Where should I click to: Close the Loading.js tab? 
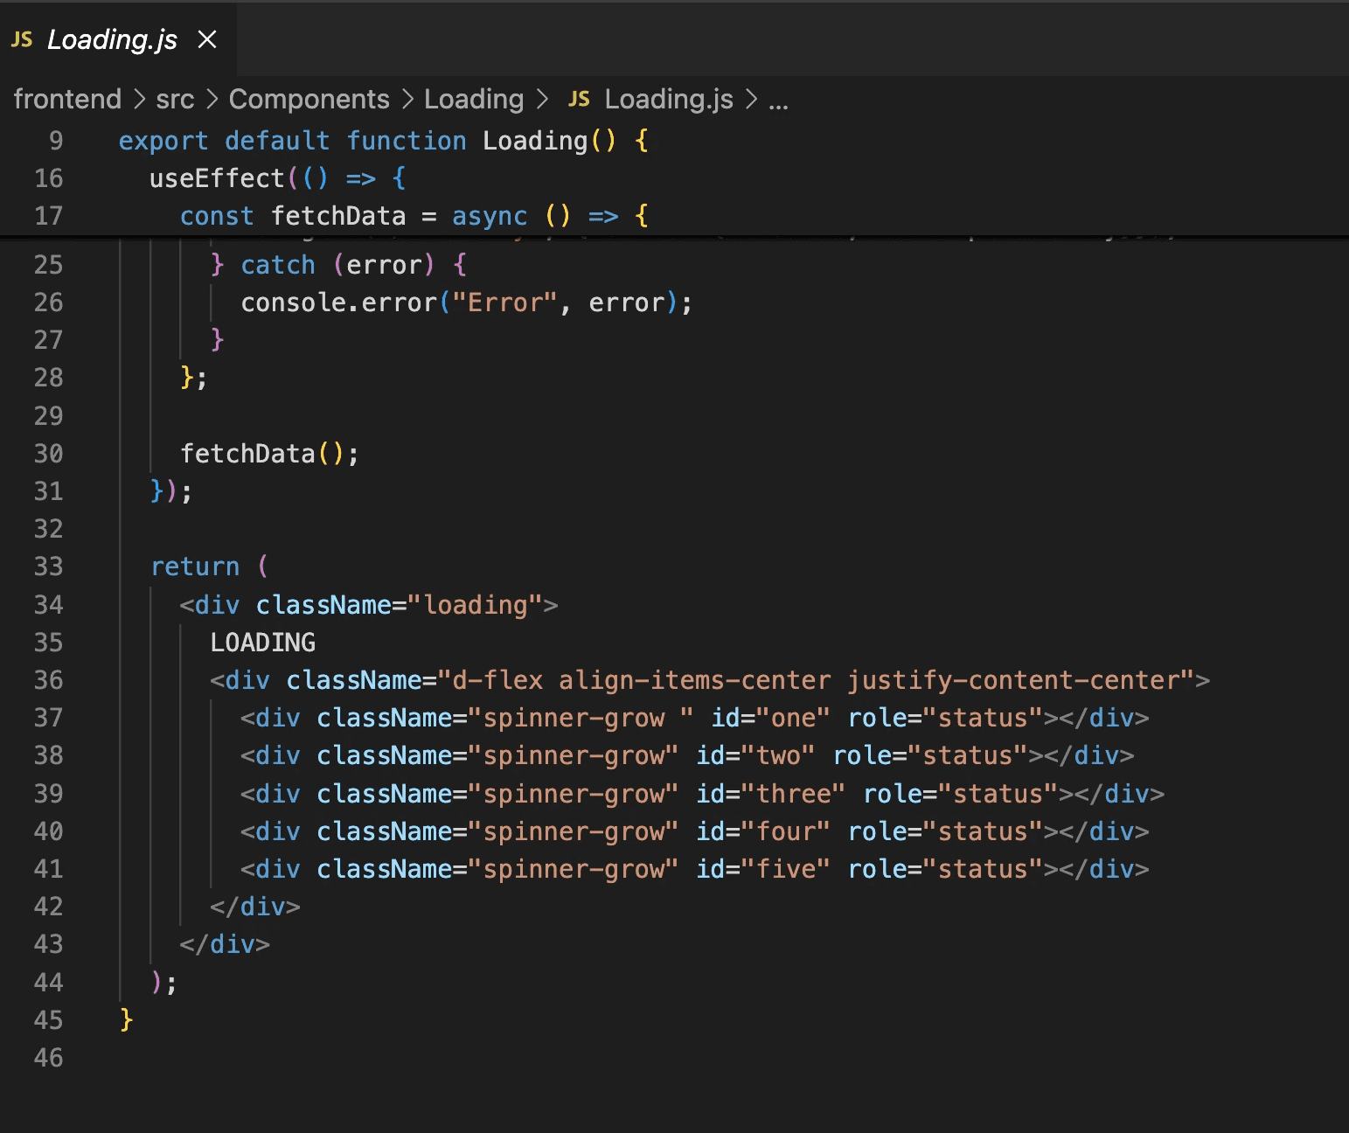(207, 39)
